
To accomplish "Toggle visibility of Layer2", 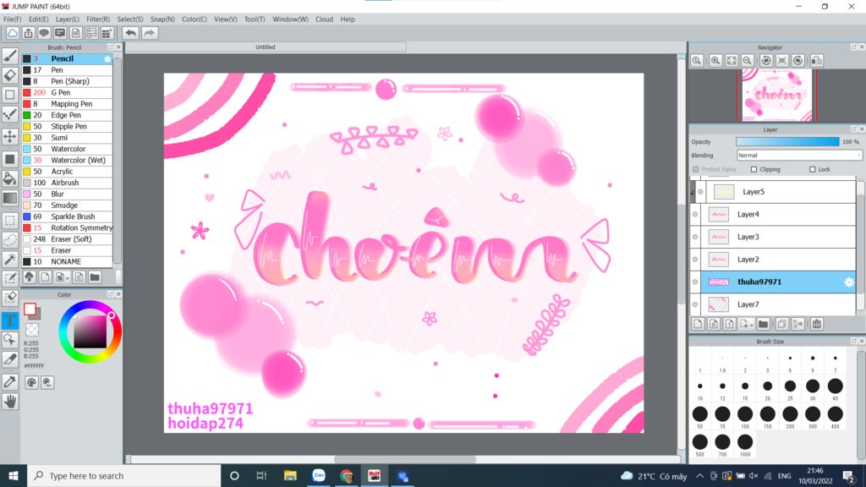I will click(695, 260).
